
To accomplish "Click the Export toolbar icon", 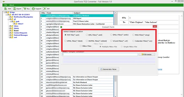I will (14, 9).
